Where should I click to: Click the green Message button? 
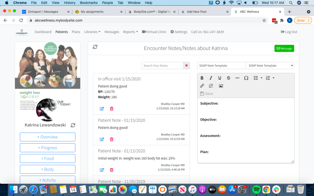click(284, 48)
